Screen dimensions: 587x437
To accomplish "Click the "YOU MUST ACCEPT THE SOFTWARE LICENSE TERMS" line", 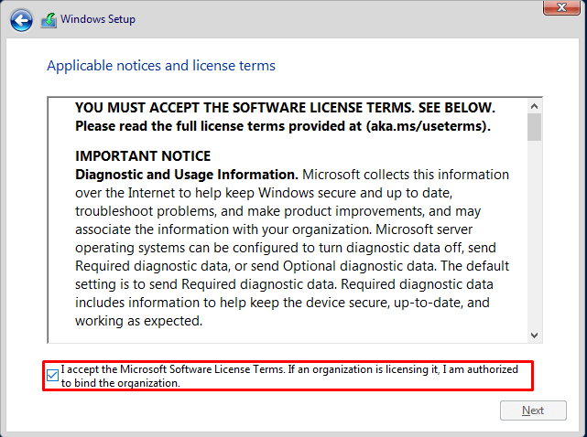I will [x=285, y=108].
